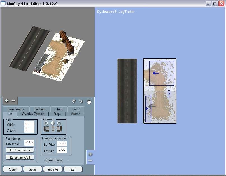Click the SimCity 4 Lot Editor title icon
Image resolution: width=226 pixels, height=176 pixels.
tap(3, 3)
